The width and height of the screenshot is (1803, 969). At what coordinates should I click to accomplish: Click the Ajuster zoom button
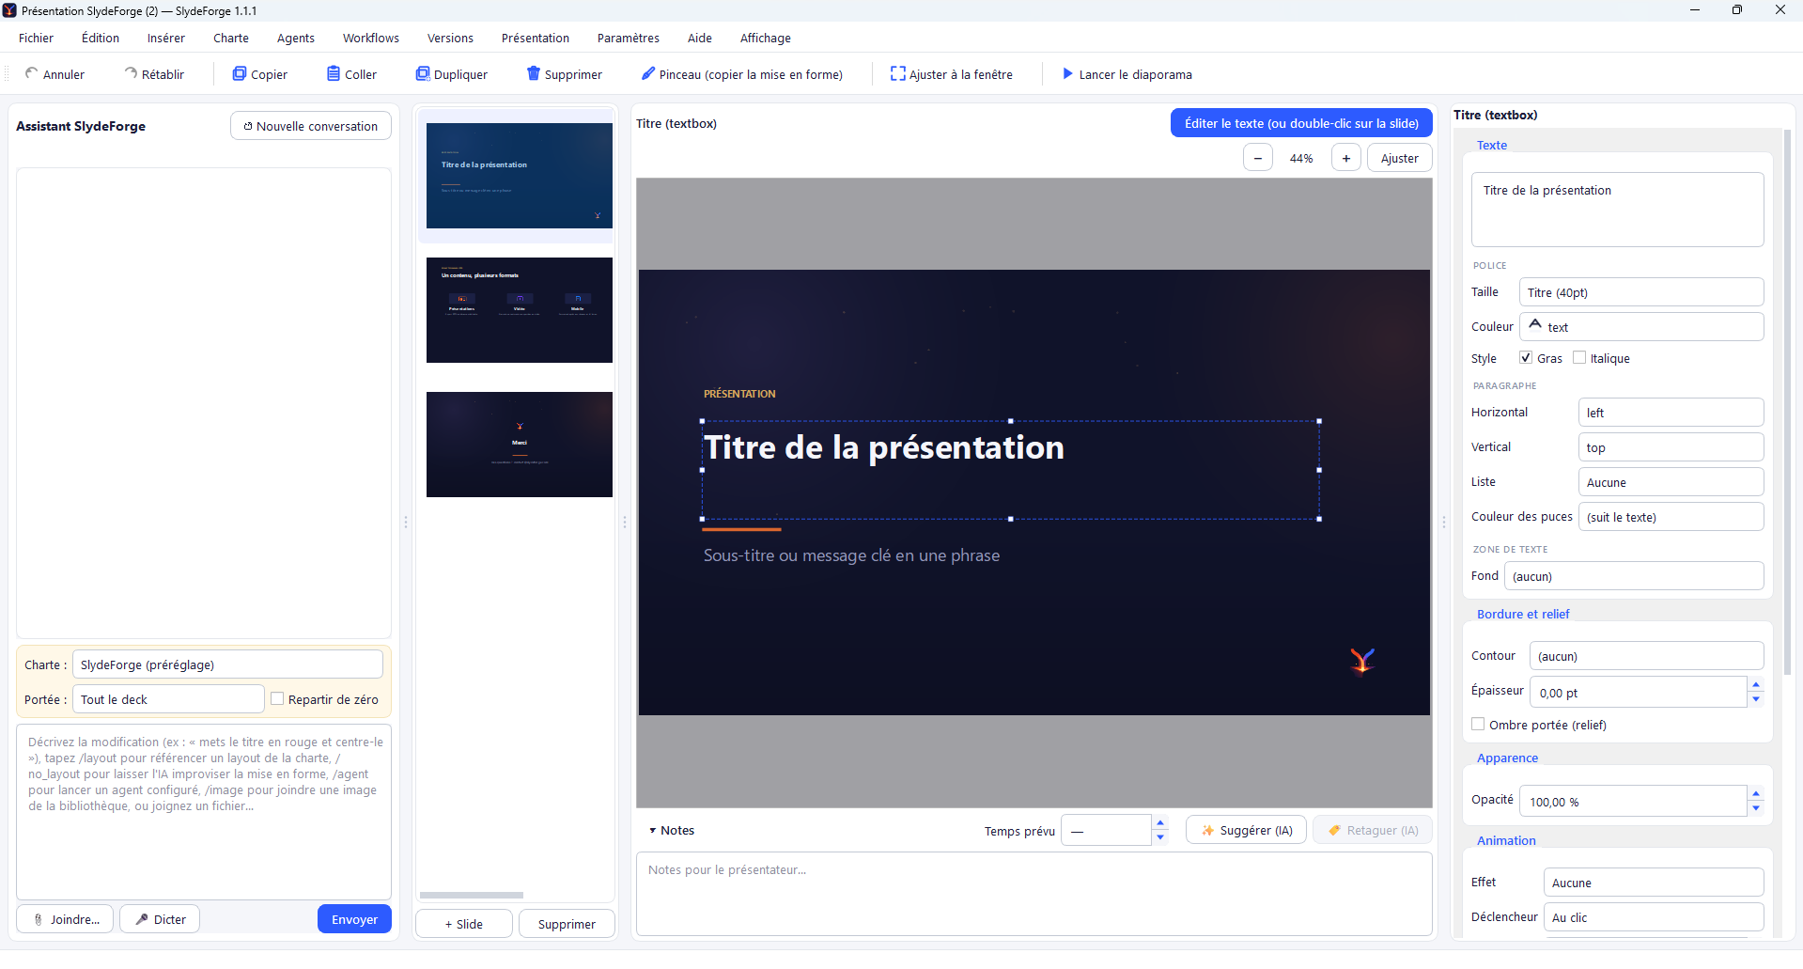pos(1399,158)
